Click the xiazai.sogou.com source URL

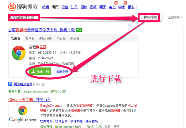point(35,91)
